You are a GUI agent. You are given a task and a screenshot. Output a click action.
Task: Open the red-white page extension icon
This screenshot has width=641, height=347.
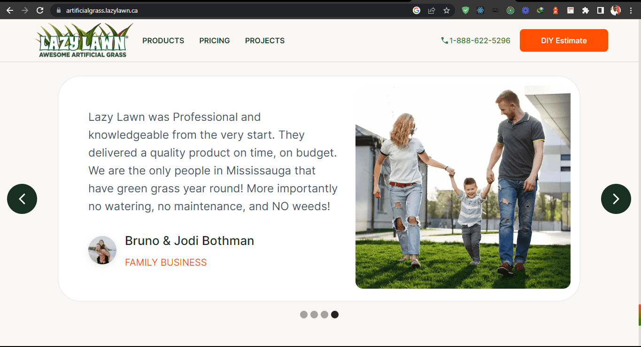click(x=571, y=10)
